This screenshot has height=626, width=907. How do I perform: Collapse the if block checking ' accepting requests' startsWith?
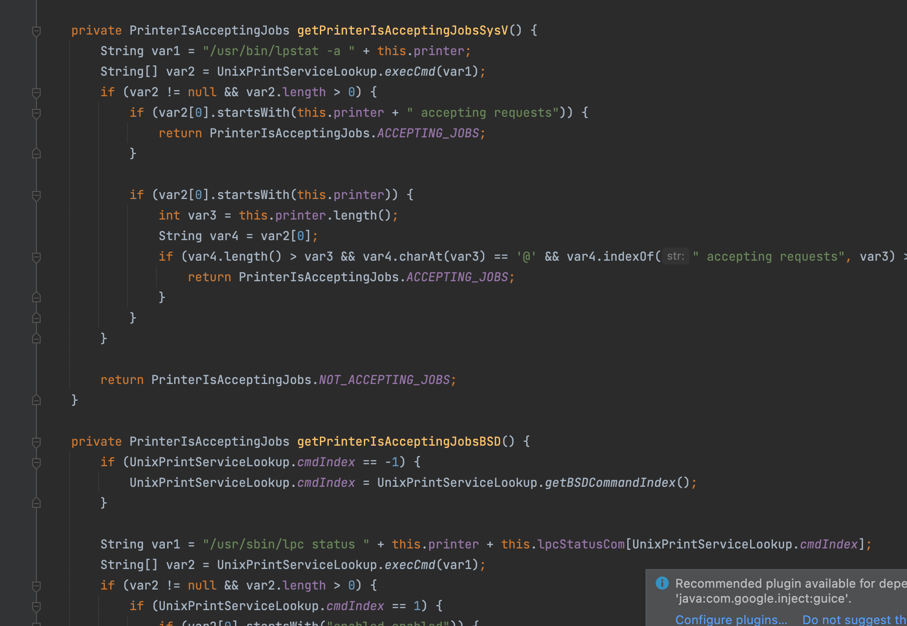[x=36, y=113]
